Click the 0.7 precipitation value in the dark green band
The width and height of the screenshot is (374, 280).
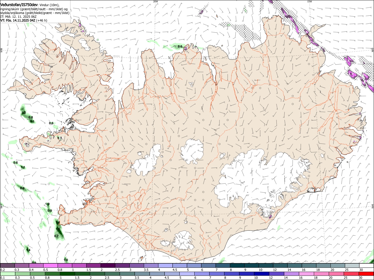tap(56, 236)
